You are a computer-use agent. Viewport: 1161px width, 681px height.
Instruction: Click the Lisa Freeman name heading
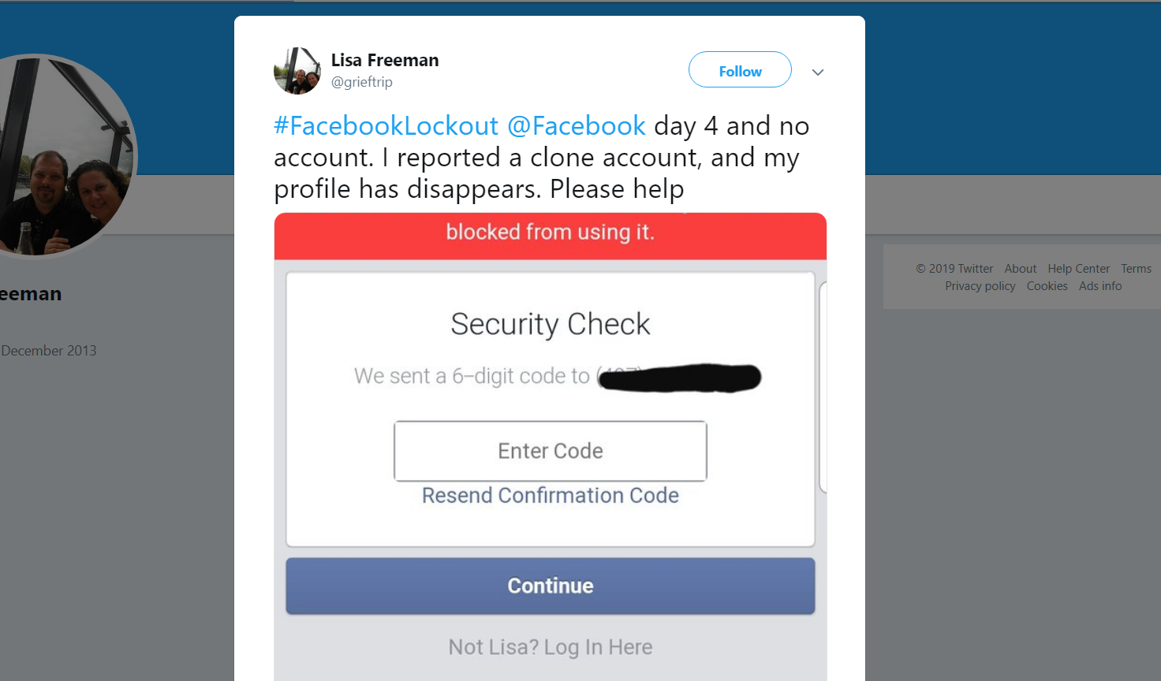(x=385, y=60)
